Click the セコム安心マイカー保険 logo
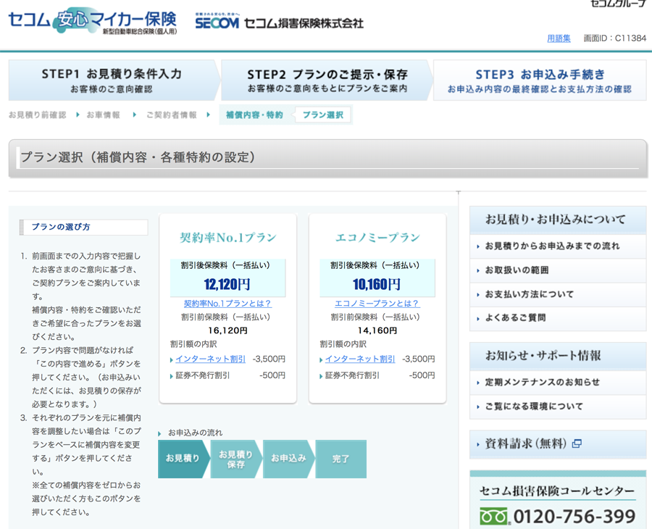 click(x=92, y=21)
